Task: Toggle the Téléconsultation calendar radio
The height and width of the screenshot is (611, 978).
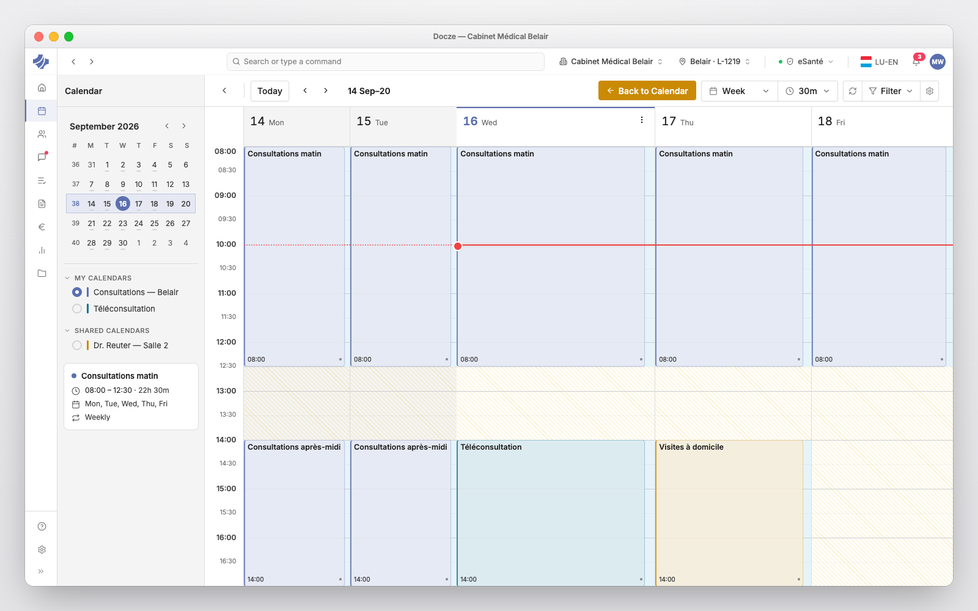Action: (x=77, y=309)
